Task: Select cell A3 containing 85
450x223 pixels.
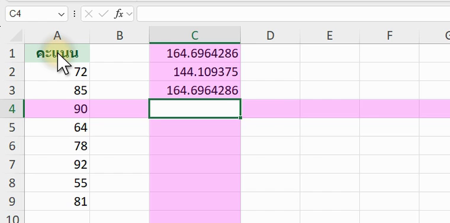Action: (57, 90)
